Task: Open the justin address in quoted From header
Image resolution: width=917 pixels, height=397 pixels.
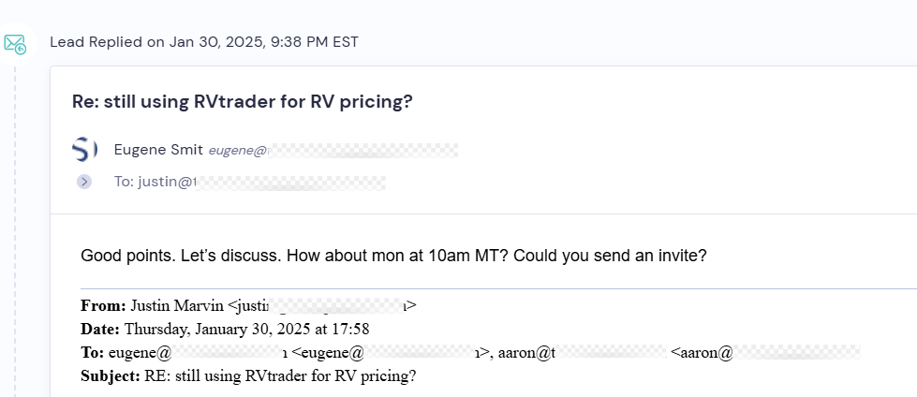Action: click(321, 305)
